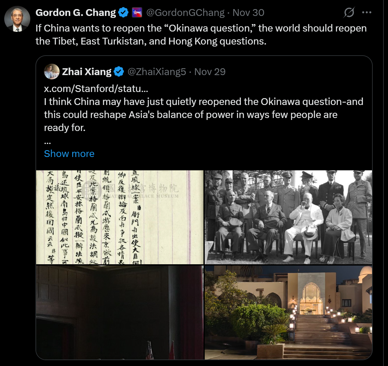The image size is (388, 366).
Task: Open Gordon G. Chang display name
Action: pos(76,13)
